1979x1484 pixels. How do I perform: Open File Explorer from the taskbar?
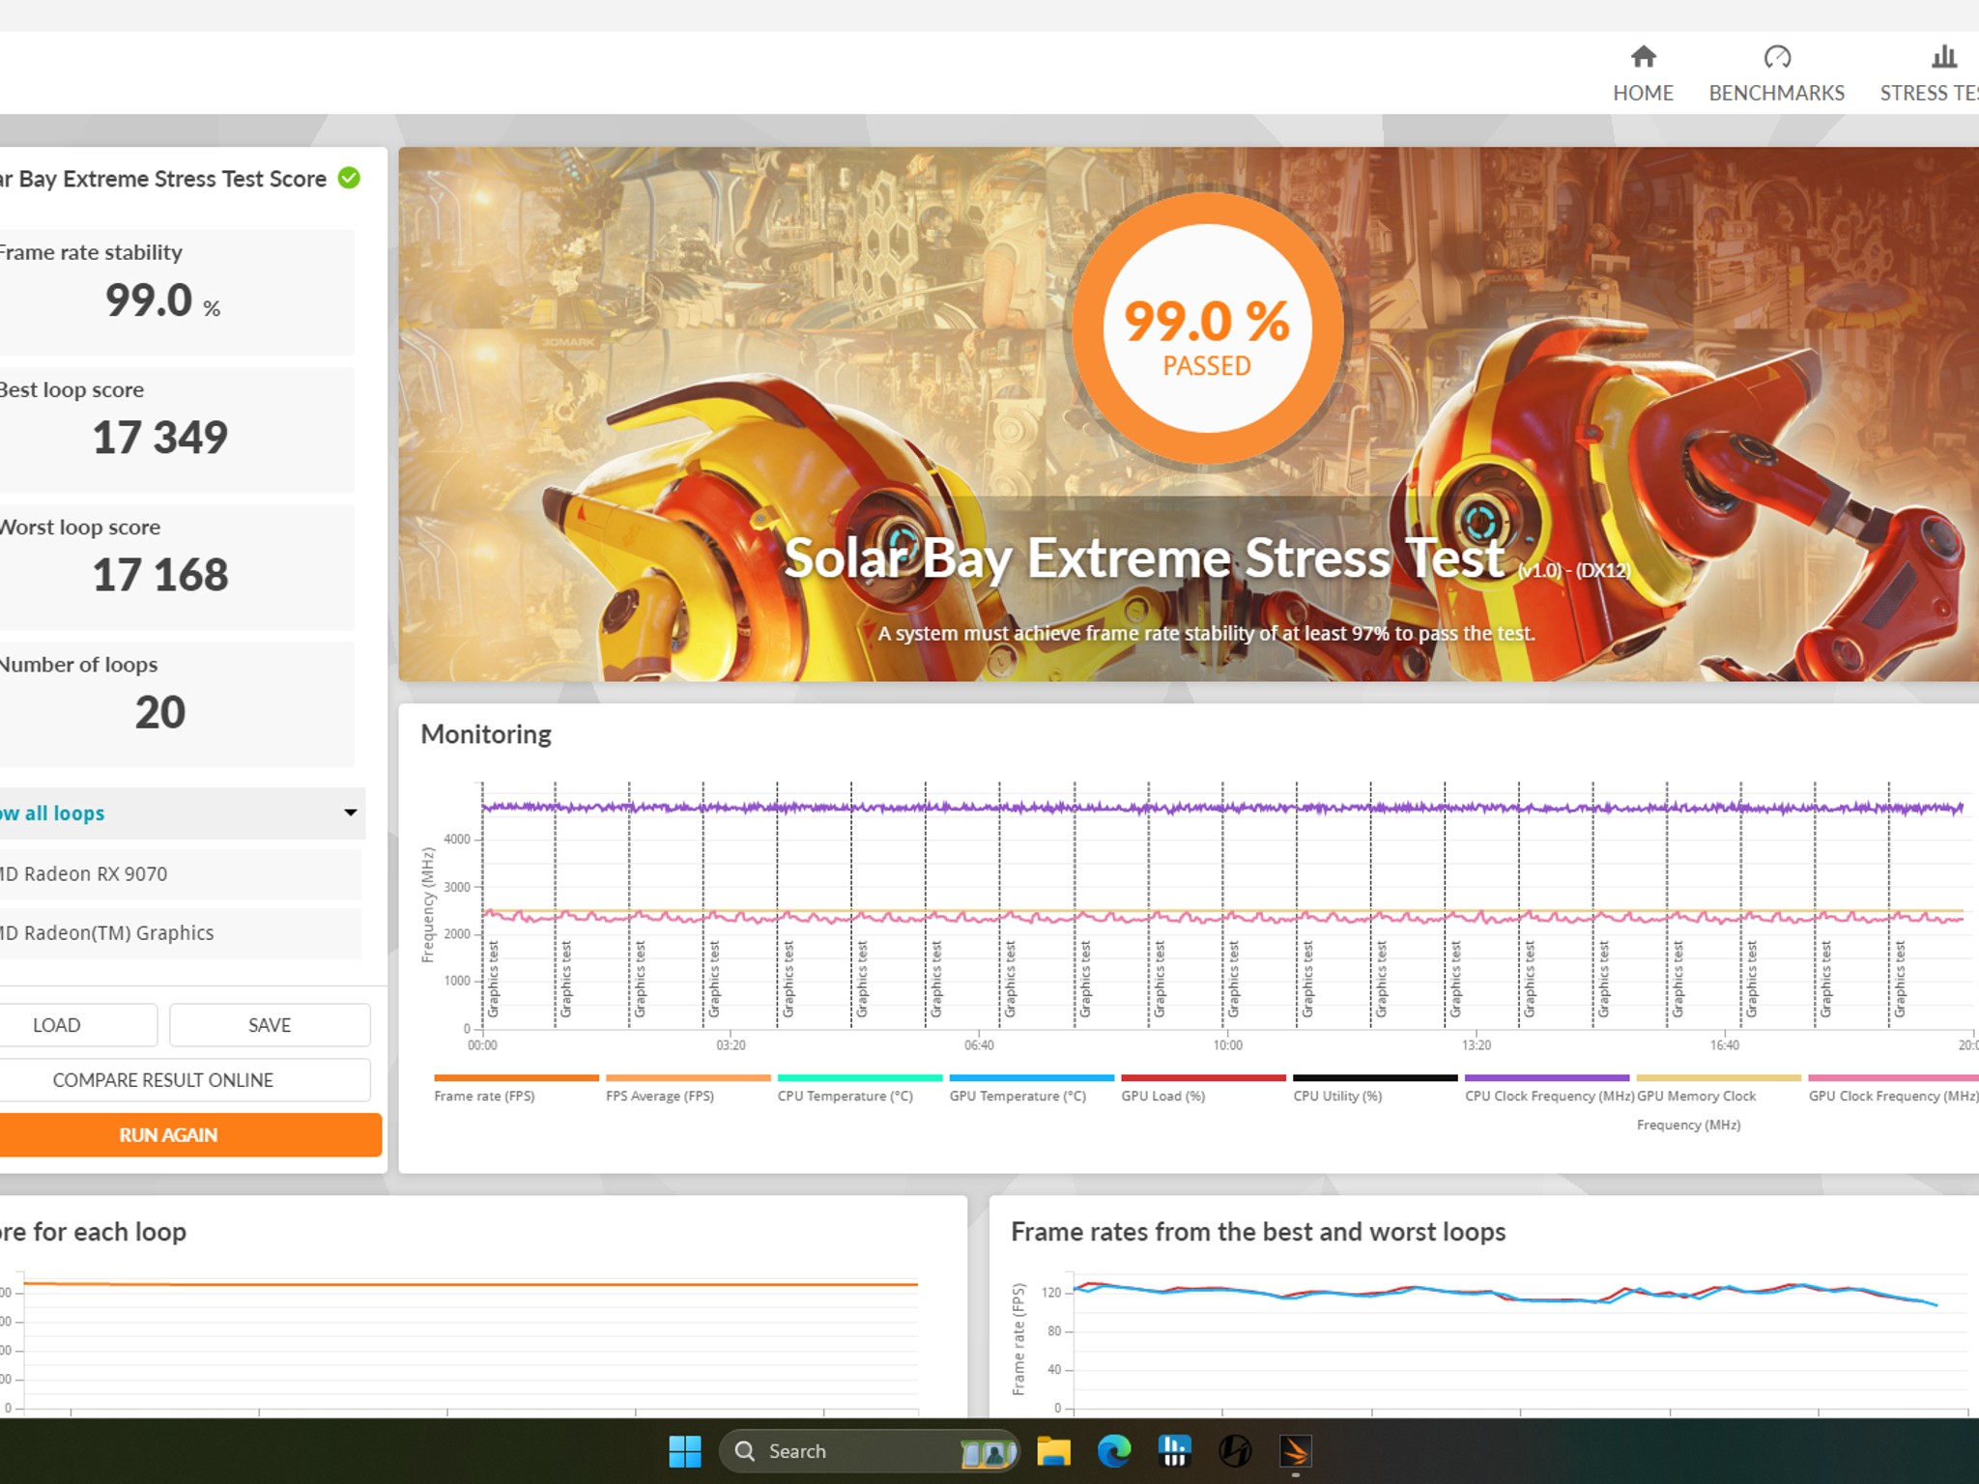coord(1053,1451)
